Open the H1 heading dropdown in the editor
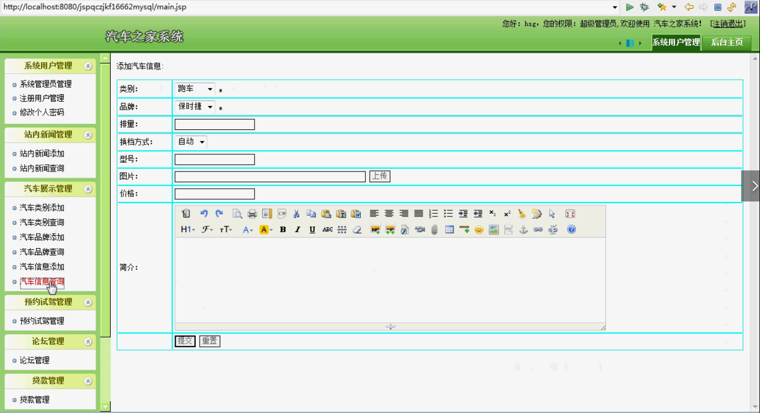 tap(188, 229)
